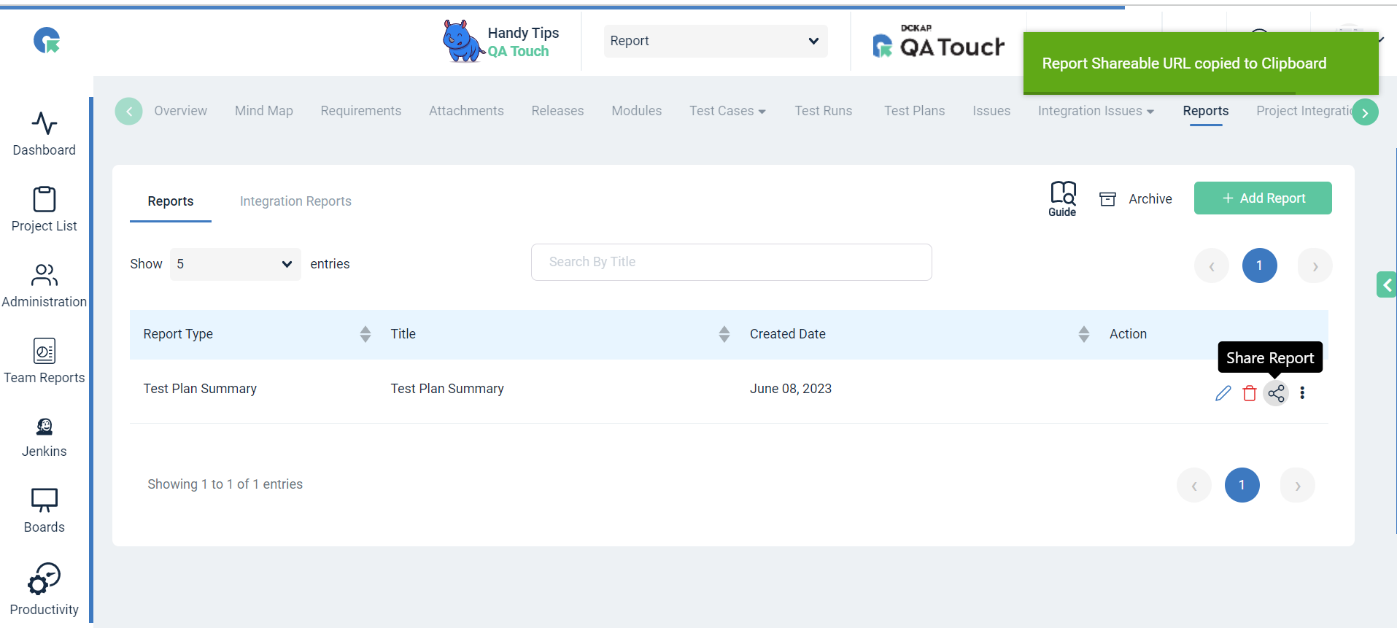Image resolution: width=1397 pixels, height=628 pixels.
Task: Open Team Reports in the sidebar
Action: tap(44, 361)
